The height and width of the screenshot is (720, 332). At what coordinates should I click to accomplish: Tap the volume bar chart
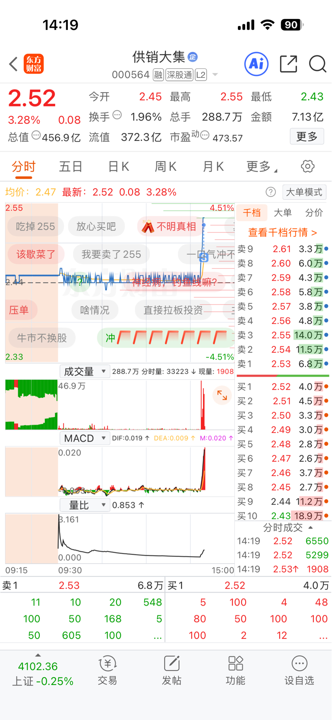tap(120, 404)
